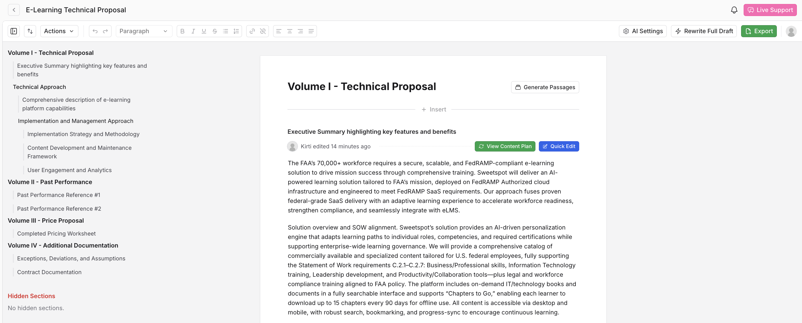Click the redo arrow
Screen dimensions: 802x323
[x=105, y=31]
